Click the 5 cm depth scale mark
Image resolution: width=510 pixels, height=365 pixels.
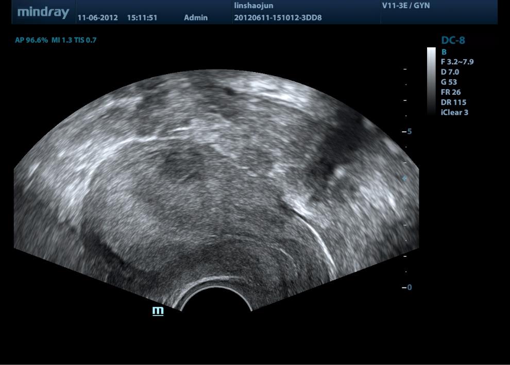pyautogui.click(x=407, y=131)
